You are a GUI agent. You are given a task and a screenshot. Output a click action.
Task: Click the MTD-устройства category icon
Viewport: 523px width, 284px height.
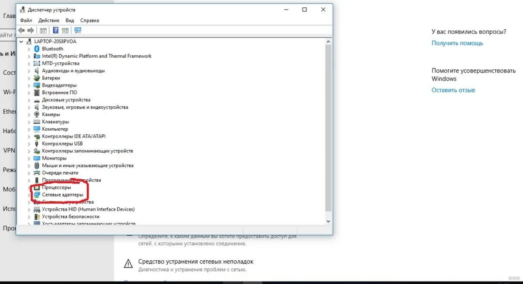pyautogui.click(x=37, y=63)
